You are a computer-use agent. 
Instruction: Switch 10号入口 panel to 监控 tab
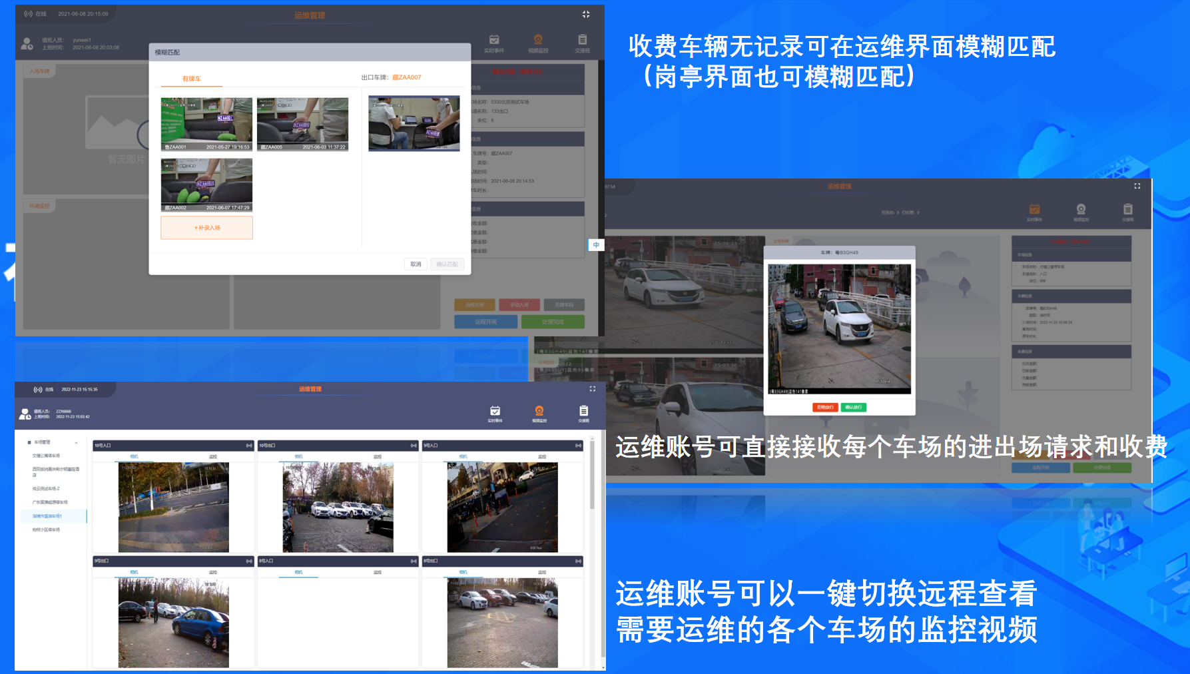pos(213,457)
